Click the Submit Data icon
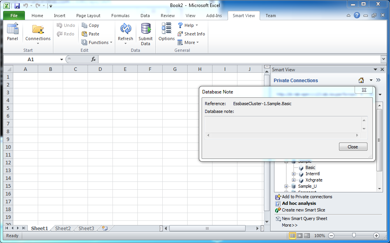 tap(146, 29)
